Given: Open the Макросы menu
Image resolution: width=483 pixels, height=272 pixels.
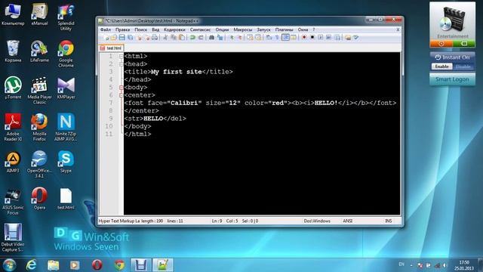Looking at the screenshot, I should 243,29.
